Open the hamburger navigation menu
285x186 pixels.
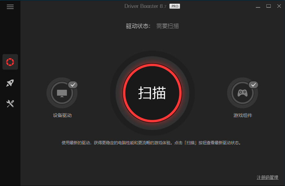[10, 6]
